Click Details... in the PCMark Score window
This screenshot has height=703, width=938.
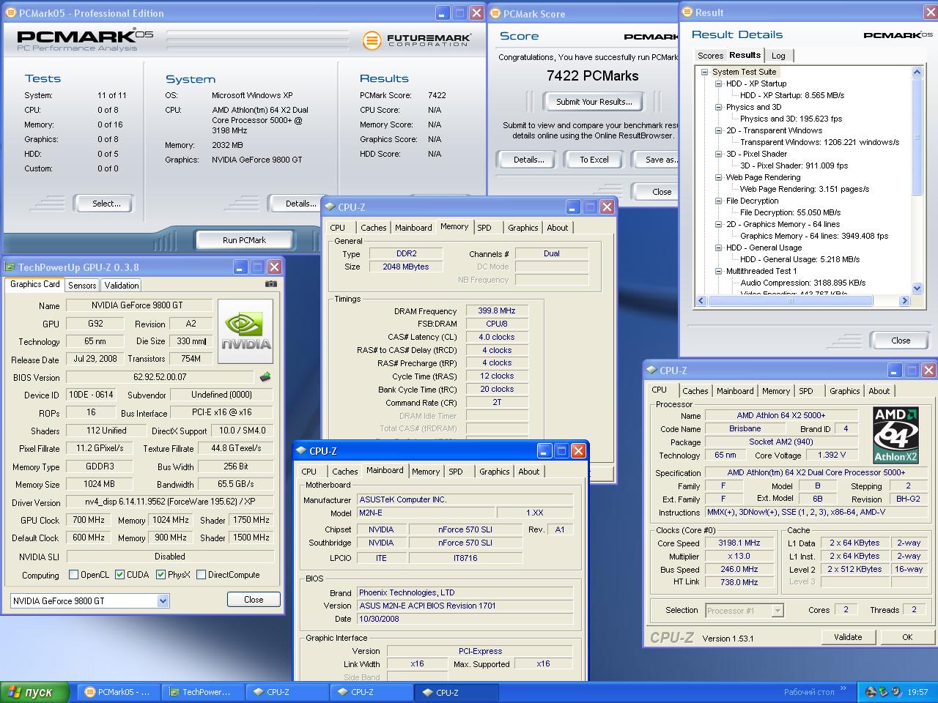[528, 160]
